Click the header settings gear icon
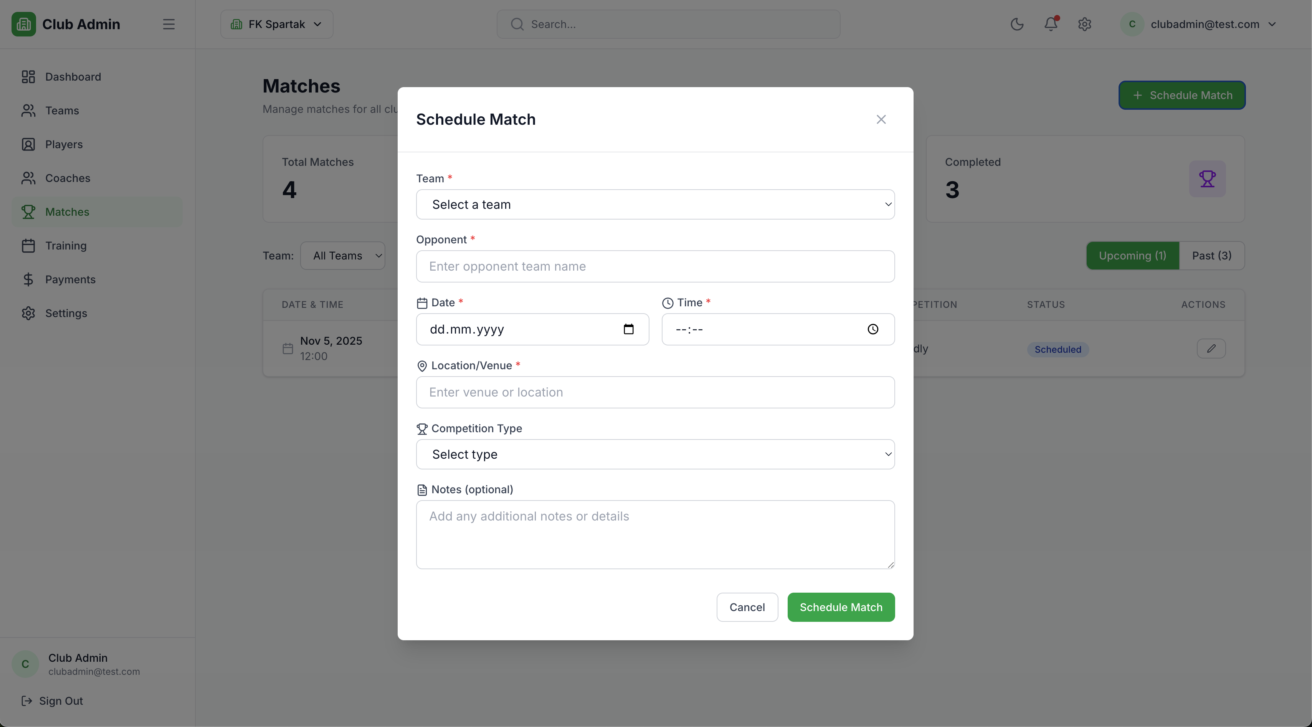 point(1084,25)
